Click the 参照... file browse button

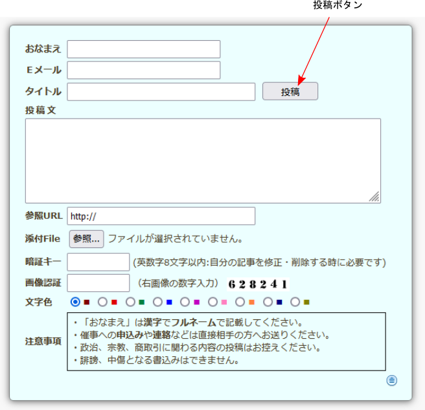click(86, 238)
